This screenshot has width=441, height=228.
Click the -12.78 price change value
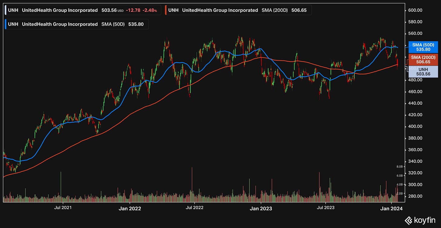(x=133, y=10)
